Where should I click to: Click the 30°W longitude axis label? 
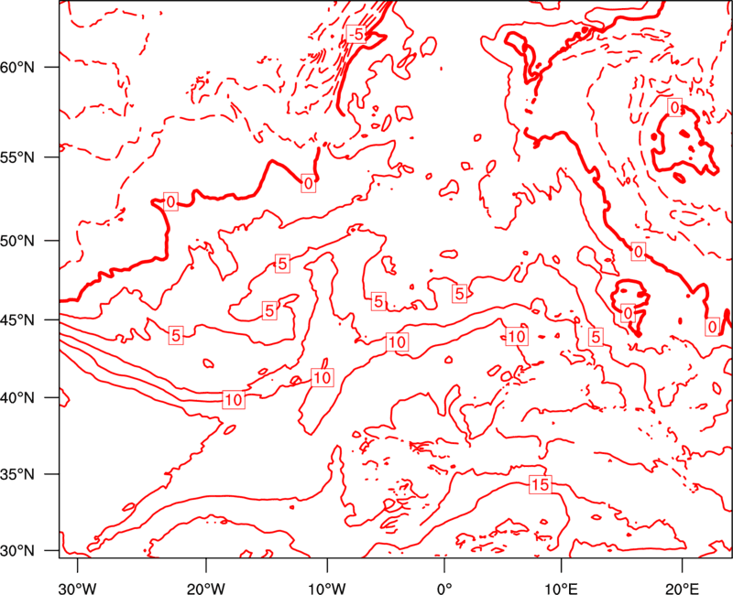78,589
